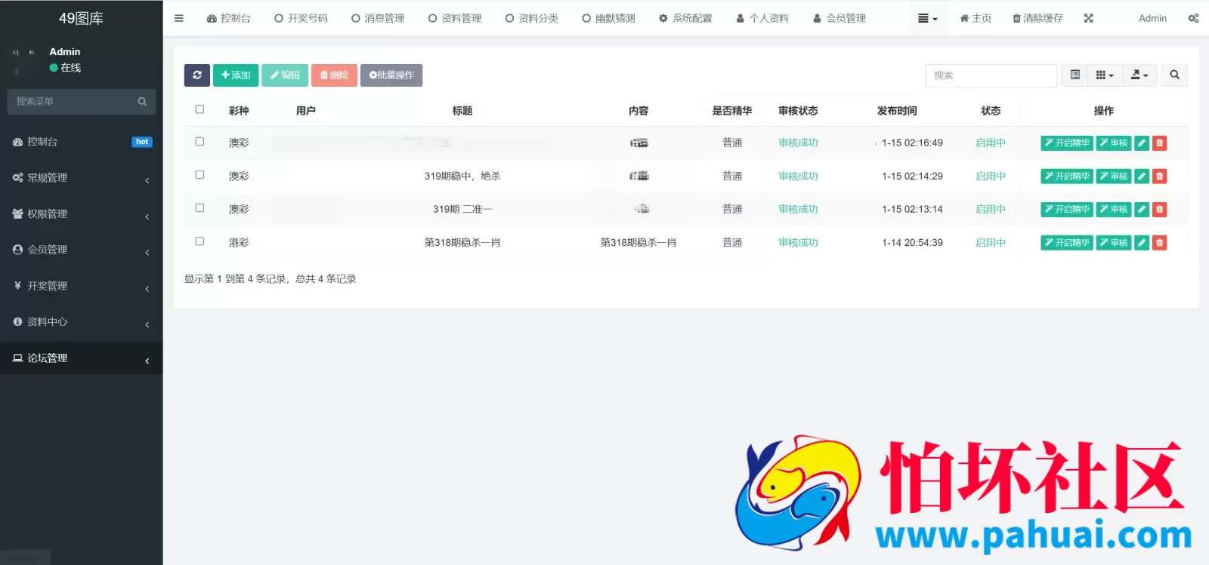
Task: Toggle 启用中 status in 02:13:14 row
Action: click(x=991, y=209)
